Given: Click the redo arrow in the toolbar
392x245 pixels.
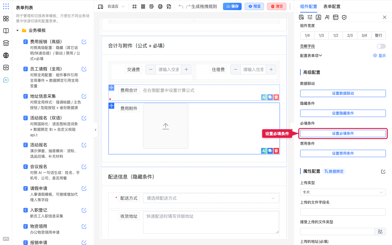Looking at the screenshot, I should (188, 6).
